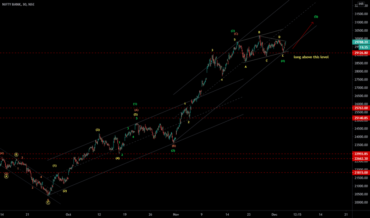Click the green (2) label below (B)
This screenshot has height=218, width=370.
click(173, 151)
